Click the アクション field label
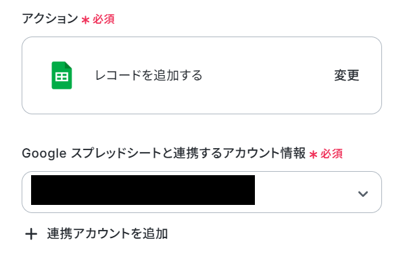Viewport: 405px width, 257px height. click(x=50, y=18)
